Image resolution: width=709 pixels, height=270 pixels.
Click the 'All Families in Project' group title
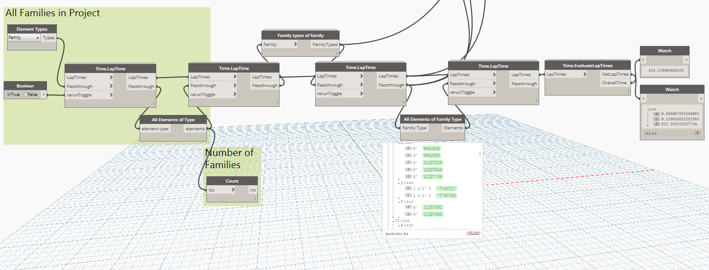[53, 13]
